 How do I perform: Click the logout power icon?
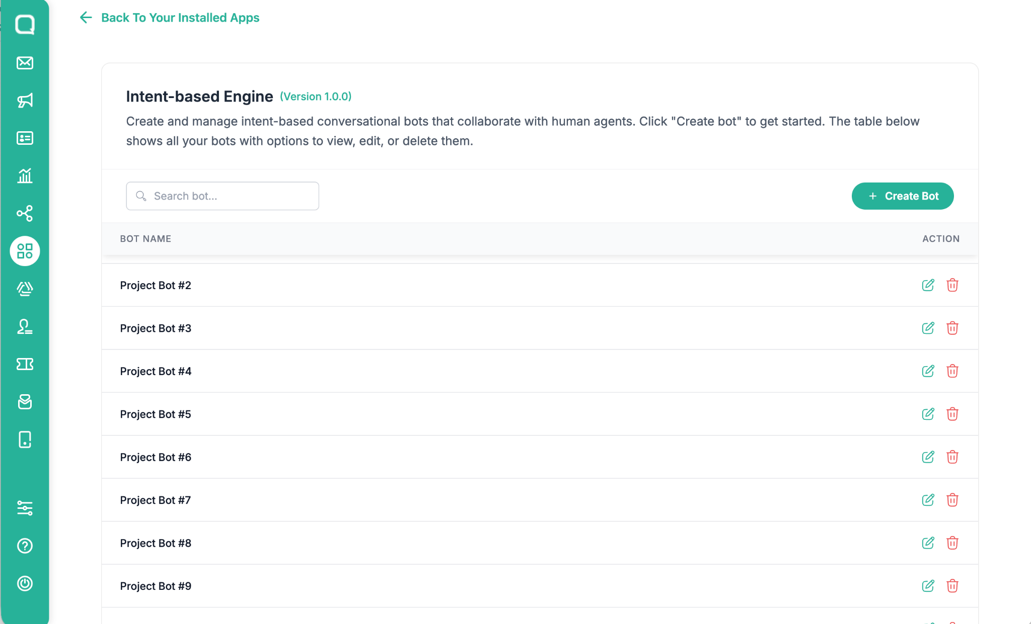tap(25, 583)
